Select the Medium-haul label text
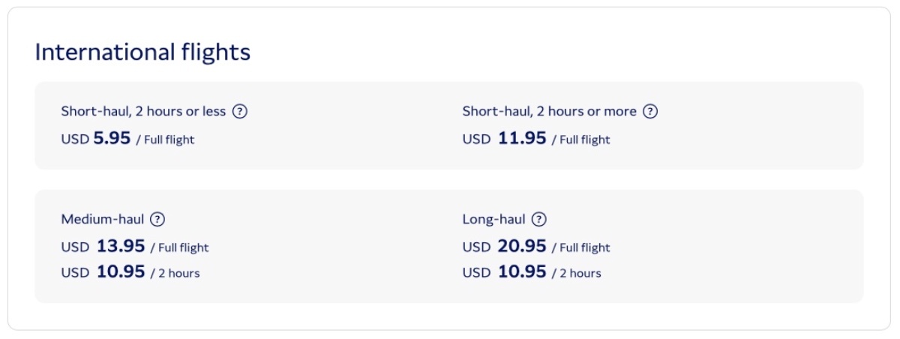Image resolution: width=900 pixels, height=339 pixels. [x=103, y=220]
